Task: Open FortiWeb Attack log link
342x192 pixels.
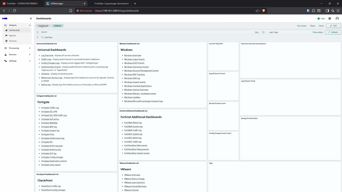Action: pos(133,123)
